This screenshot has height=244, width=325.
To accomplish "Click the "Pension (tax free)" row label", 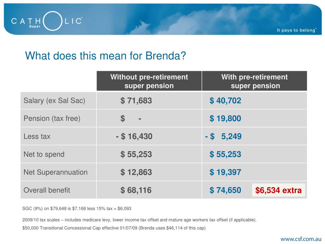I will (52, 119).
